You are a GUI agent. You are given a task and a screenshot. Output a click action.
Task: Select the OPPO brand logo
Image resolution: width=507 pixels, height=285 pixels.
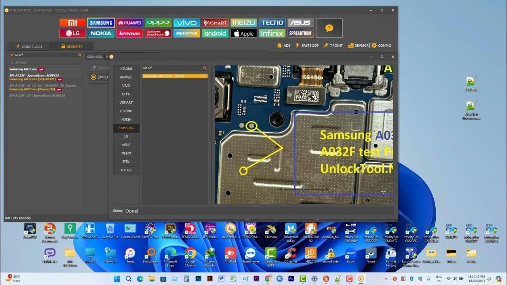[x=158, y=23]
